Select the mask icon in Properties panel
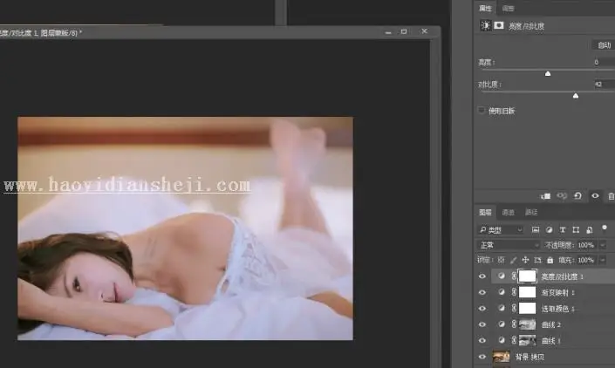This screenshot has height=368, width=615. pos(498,25)
